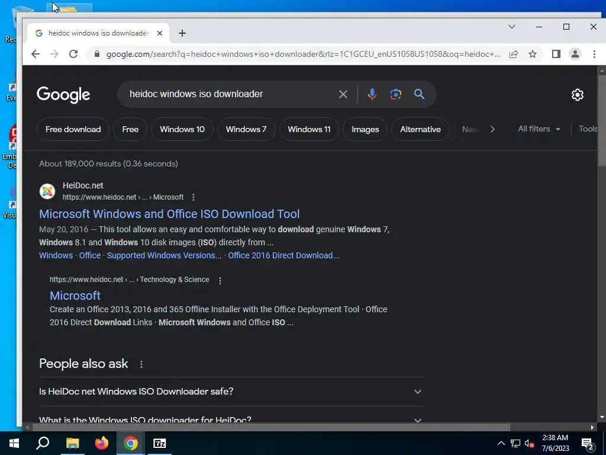Expand Is HeiDoc net Windows ISO Downloader safe
Image resolution: width=606 pixels, height=455 pixels.
pyautogui.click(x=232, y=392)
